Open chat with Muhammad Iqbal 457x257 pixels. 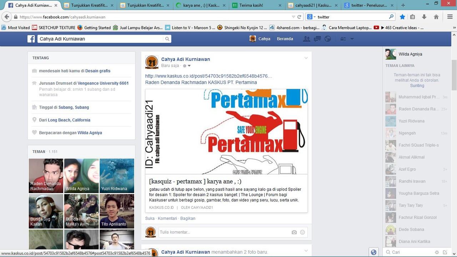(417, 97)
